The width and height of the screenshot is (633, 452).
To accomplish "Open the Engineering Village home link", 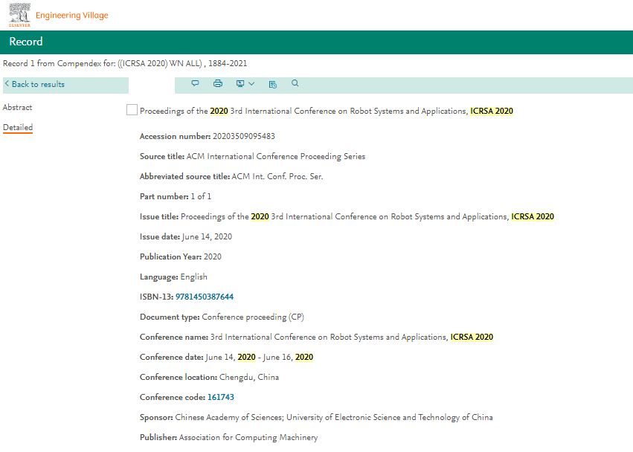I will click(72, 16).
